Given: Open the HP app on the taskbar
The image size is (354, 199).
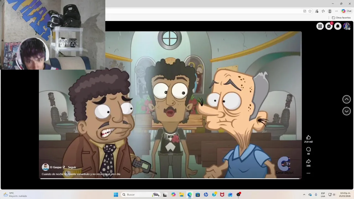Looking at the screenshot, I should pos(206,195).
